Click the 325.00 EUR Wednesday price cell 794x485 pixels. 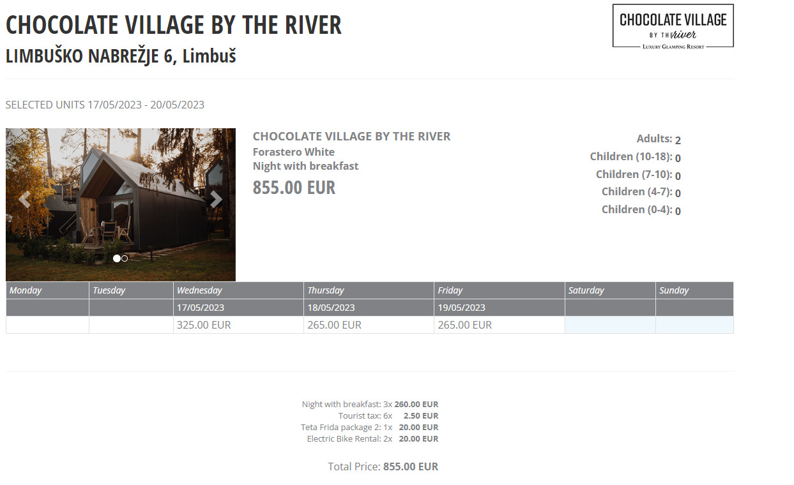pyautogui.click(x=238, y=325)
